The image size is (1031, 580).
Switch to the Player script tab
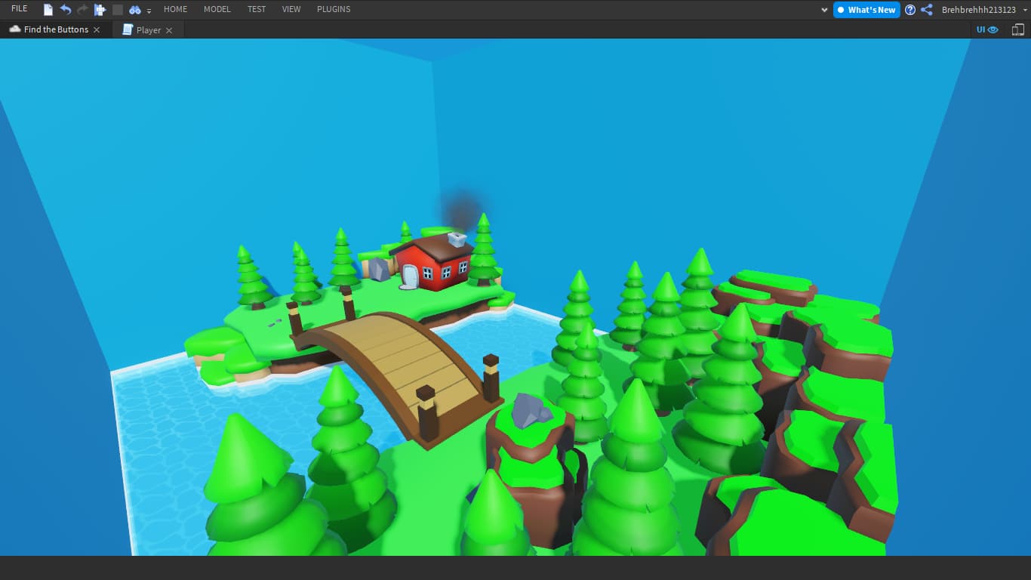pyautogui.click(x=148, y=29)
